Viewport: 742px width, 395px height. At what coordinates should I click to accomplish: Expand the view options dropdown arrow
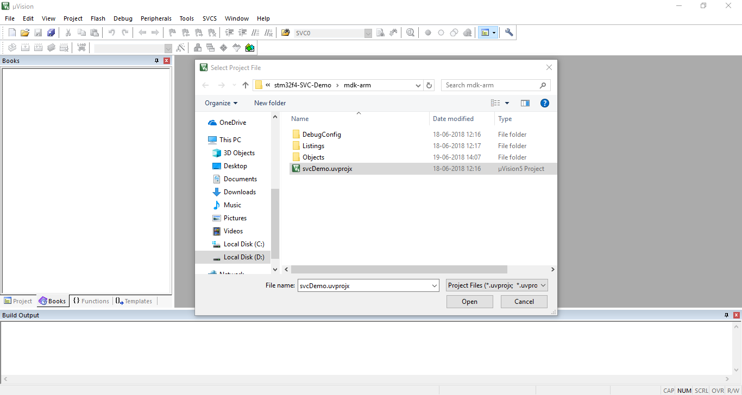[507, 103]
